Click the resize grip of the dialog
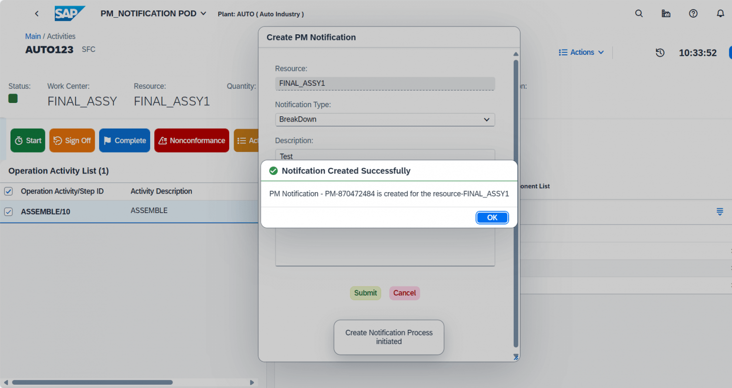Image resolution: width=732 pixels, height=388 pixels. pos(515,357)
